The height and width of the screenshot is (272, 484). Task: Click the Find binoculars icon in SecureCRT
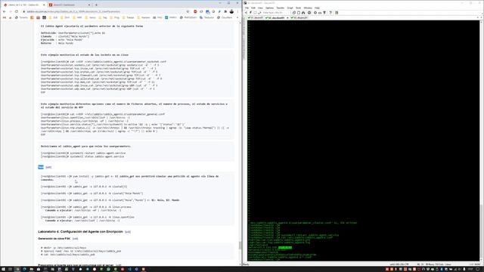303,13
